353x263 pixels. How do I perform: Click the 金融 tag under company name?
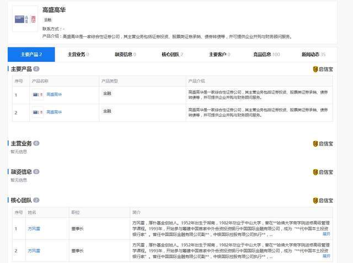pos(48,20)
